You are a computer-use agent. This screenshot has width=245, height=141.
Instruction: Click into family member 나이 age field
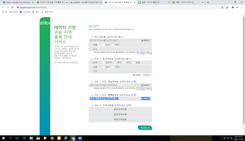click(x=126, y=71)
